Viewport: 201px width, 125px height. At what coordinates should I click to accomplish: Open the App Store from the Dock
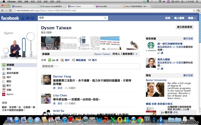(17, 120)
